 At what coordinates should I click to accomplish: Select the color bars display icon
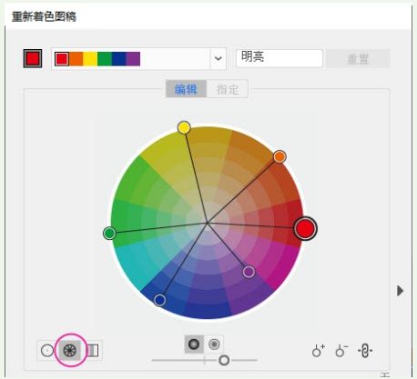click(x=93, y=351)
